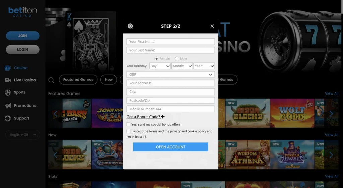Click right arrow on New games carousel
Viewport: 343px width, 188px height.
(x=331, y=155)
